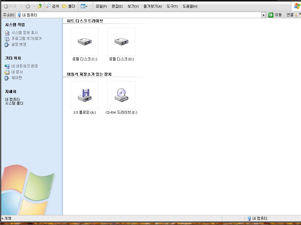Click the 검색 (Search) toolbar button

pyautogui.click(x=53, y=6)
